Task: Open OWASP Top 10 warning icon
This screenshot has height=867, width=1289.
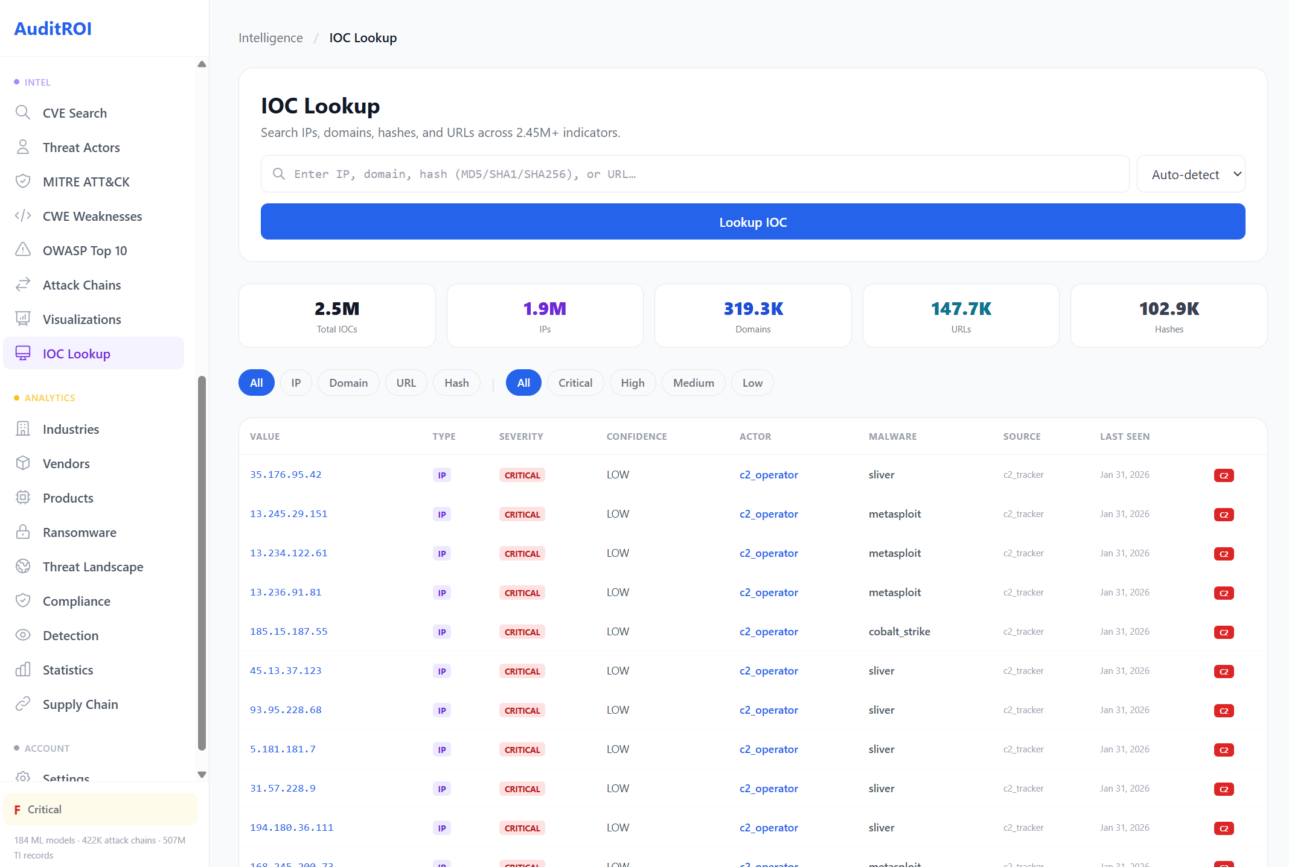Action: click(23, 250)
